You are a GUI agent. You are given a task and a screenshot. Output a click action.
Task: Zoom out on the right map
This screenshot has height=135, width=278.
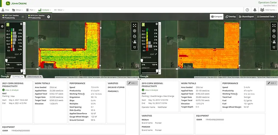pos(274,36)
